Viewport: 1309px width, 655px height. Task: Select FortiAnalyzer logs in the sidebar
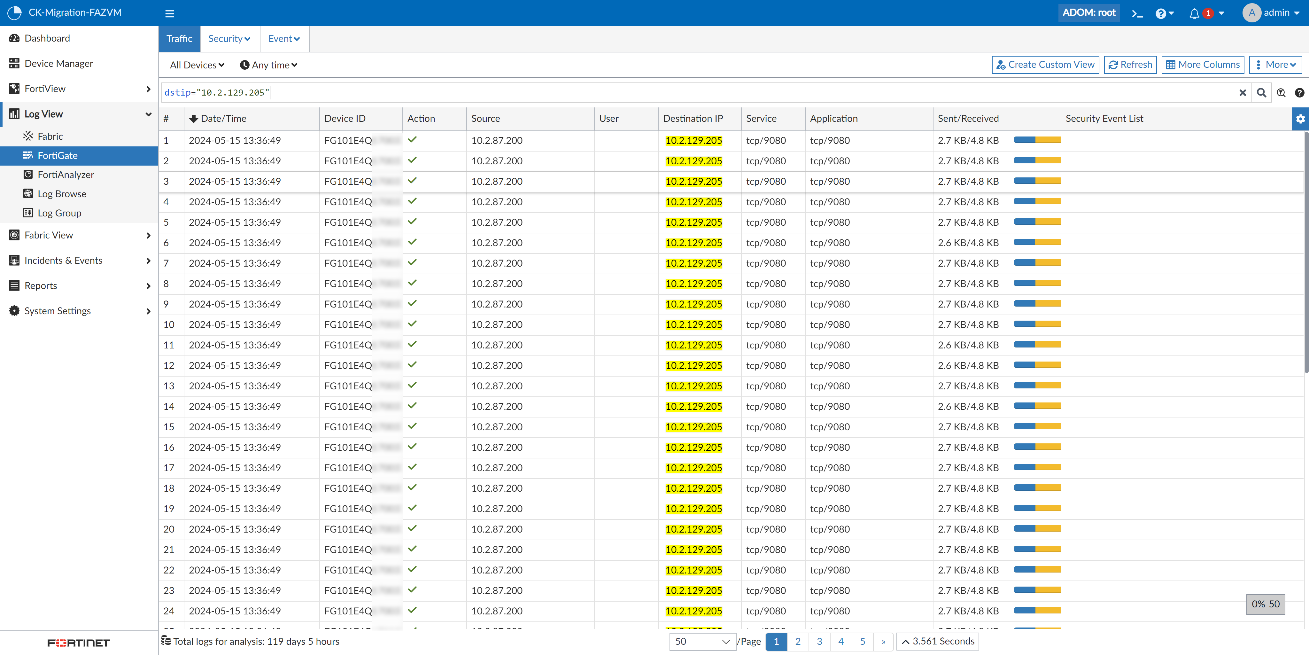click(66, 174)
